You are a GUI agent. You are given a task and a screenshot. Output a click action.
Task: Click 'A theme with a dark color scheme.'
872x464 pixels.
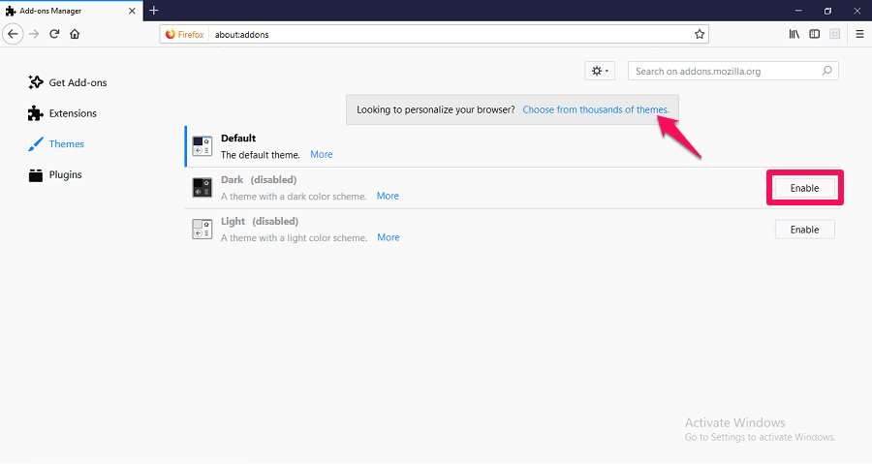coord(294,196)
